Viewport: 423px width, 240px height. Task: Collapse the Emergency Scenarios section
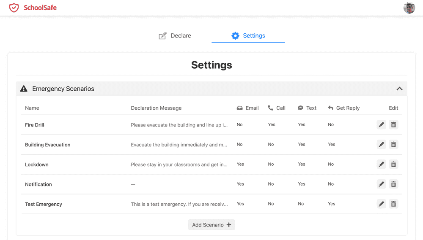pos(399,89)
